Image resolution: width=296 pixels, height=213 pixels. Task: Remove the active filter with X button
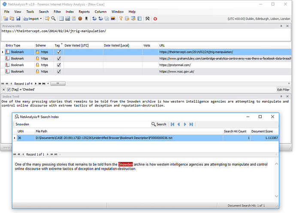coord(3,89)
